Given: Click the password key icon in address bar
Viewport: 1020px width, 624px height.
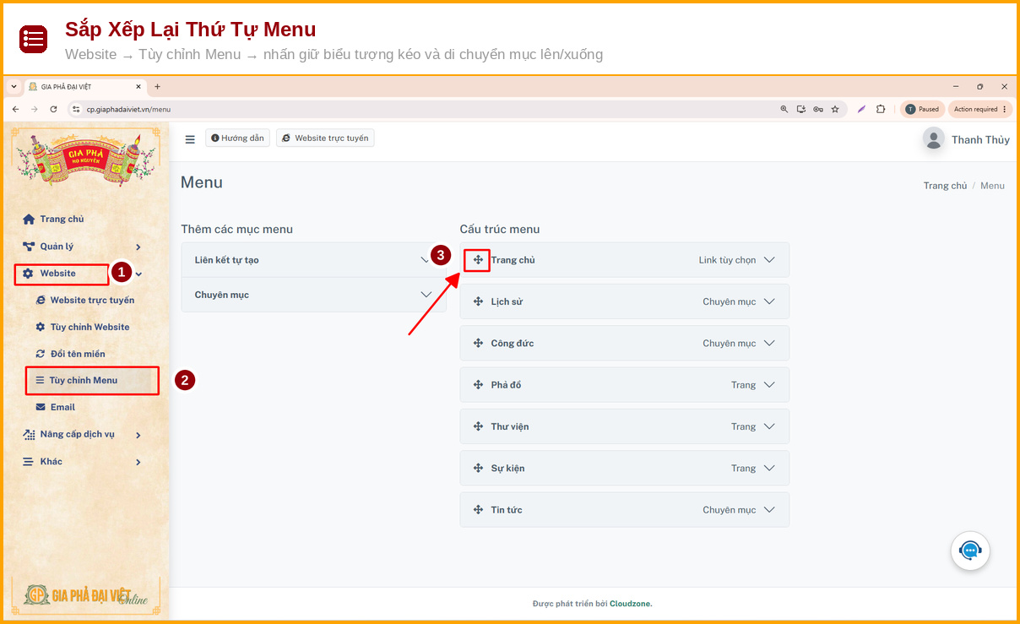Looking at the screenshot, I should (818, 109).
